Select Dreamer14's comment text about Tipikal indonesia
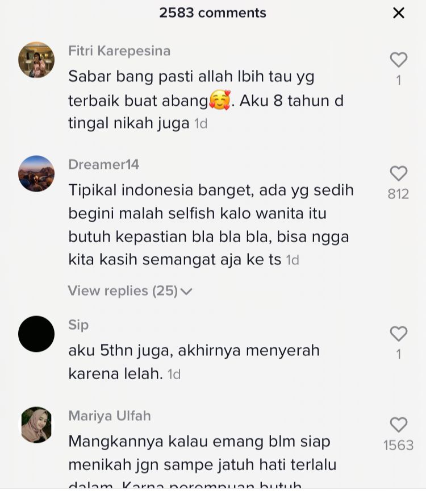This screenshot has width=426, height=494. pos(211,225)
